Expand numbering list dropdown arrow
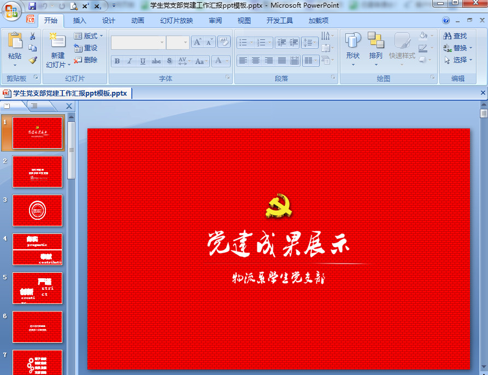 click(269, 42)
